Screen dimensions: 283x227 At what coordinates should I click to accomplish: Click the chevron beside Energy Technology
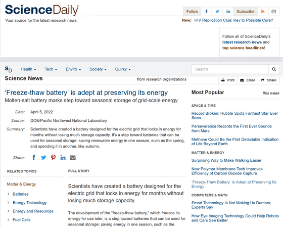pyautogui.click(x=8, y=203)
